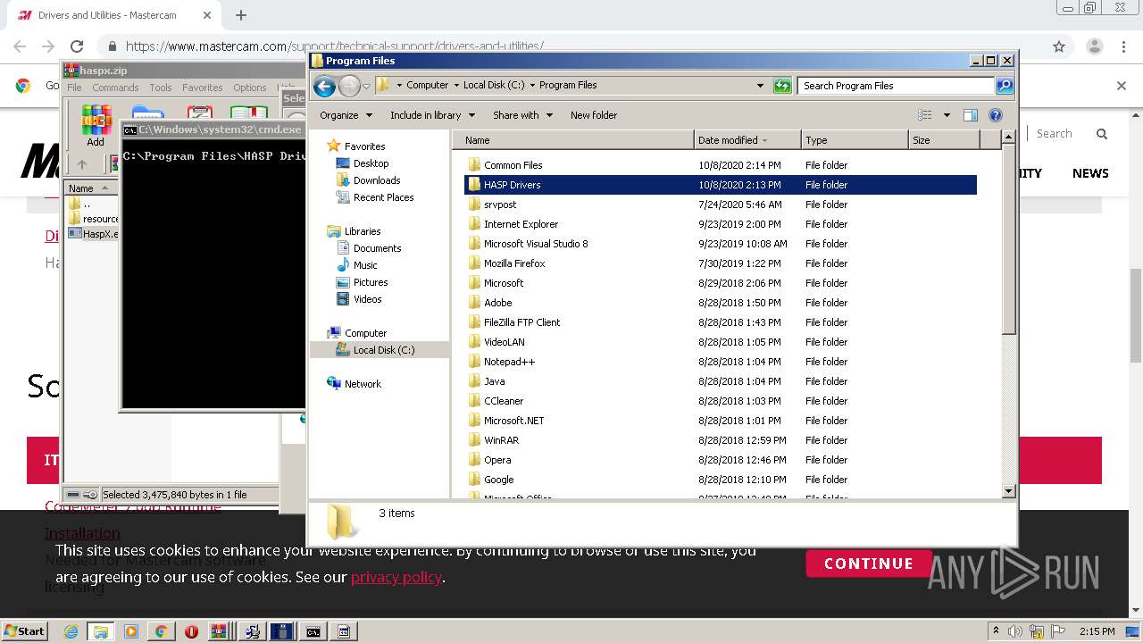Expand address bar history dropdown
The image size is (1143, 643).
pos(760,86)
